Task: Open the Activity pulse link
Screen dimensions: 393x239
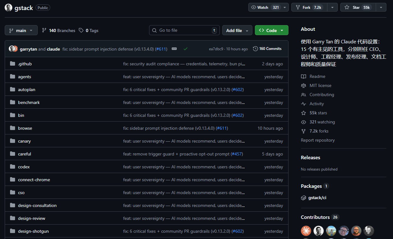Action: pyautogui.click(x=316, y=104)
